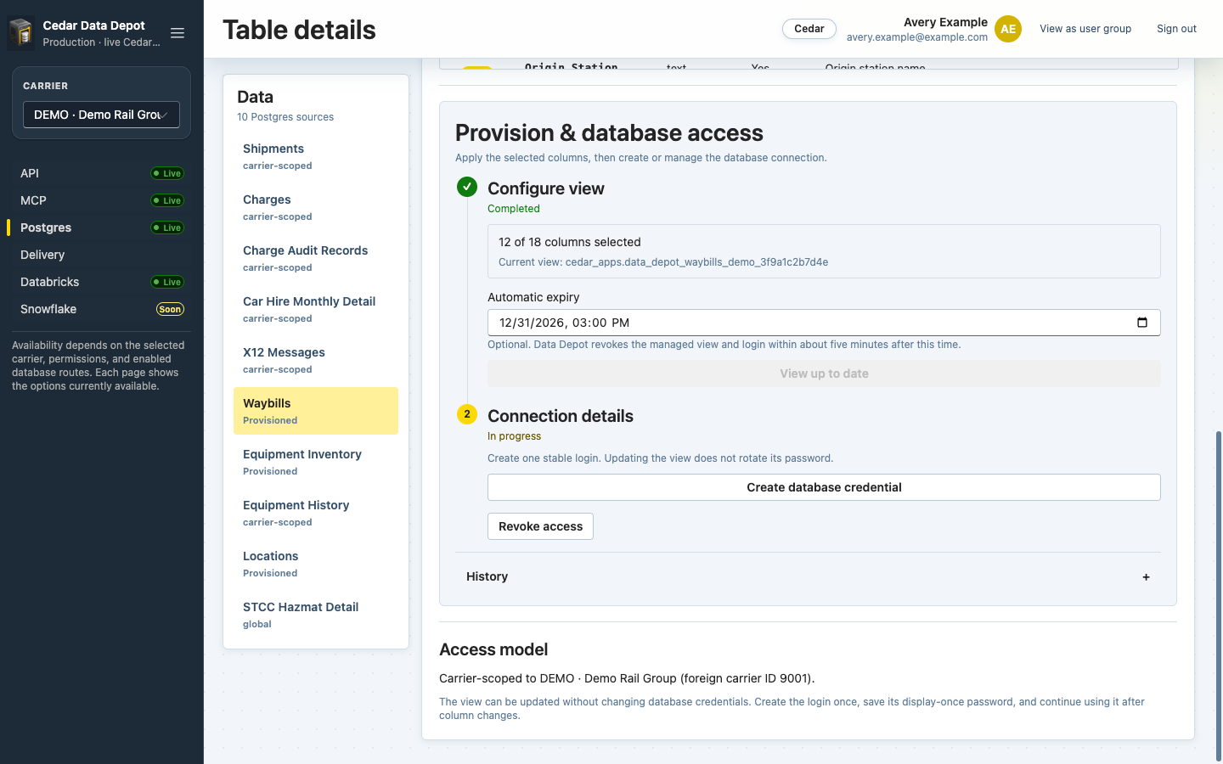Viewport: 1223px width, 764px height.
Task: Click the '12 of 18 columns selected' text
Action: coord(570,242)
